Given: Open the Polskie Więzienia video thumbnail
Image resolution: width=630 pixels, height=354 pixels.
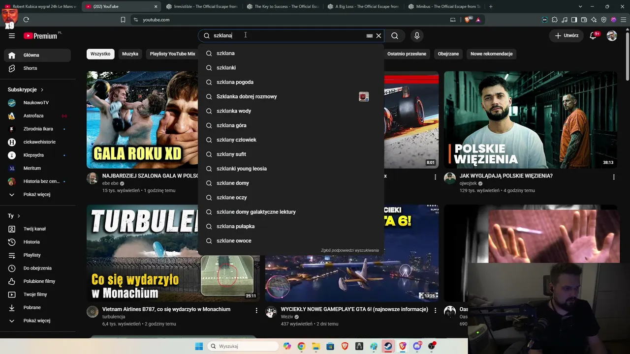Looking at the screenshot, I should click(x=531, y=120).
